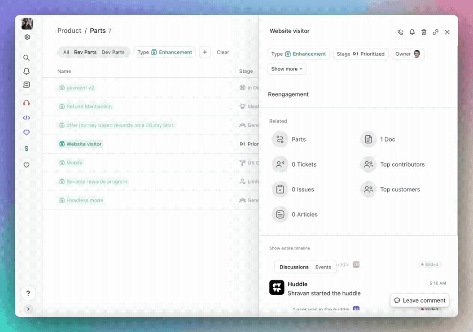Switch to the Events tab
The height and width of the screenshot is (332, 473).
click(x=323, y=267)
